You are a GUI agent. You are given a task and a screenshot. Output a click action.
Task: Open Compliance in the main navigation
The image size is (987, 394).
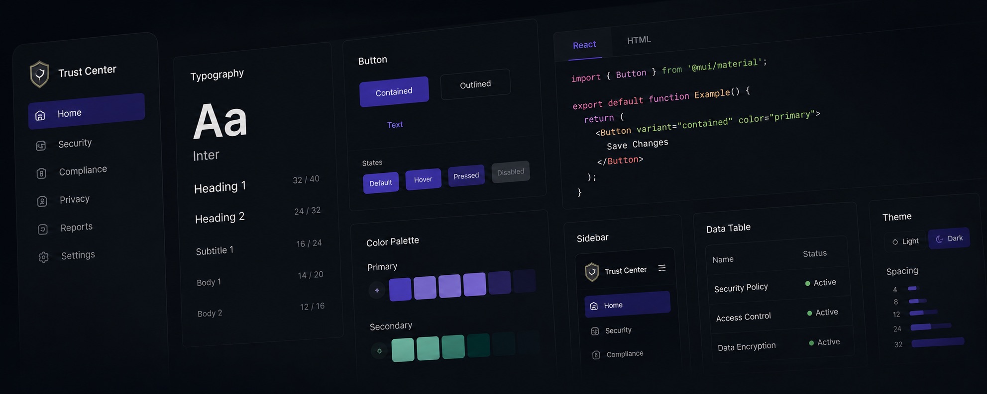tap(82, 171)
